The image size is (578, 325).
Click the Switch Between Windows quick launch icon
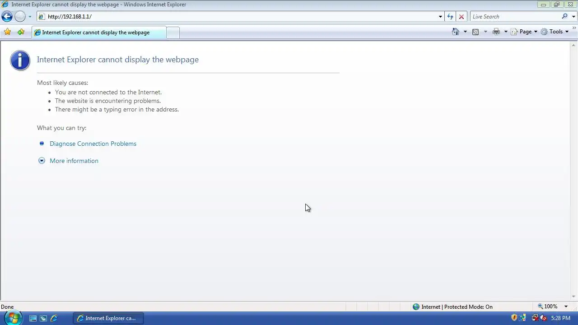pos(43,318)
